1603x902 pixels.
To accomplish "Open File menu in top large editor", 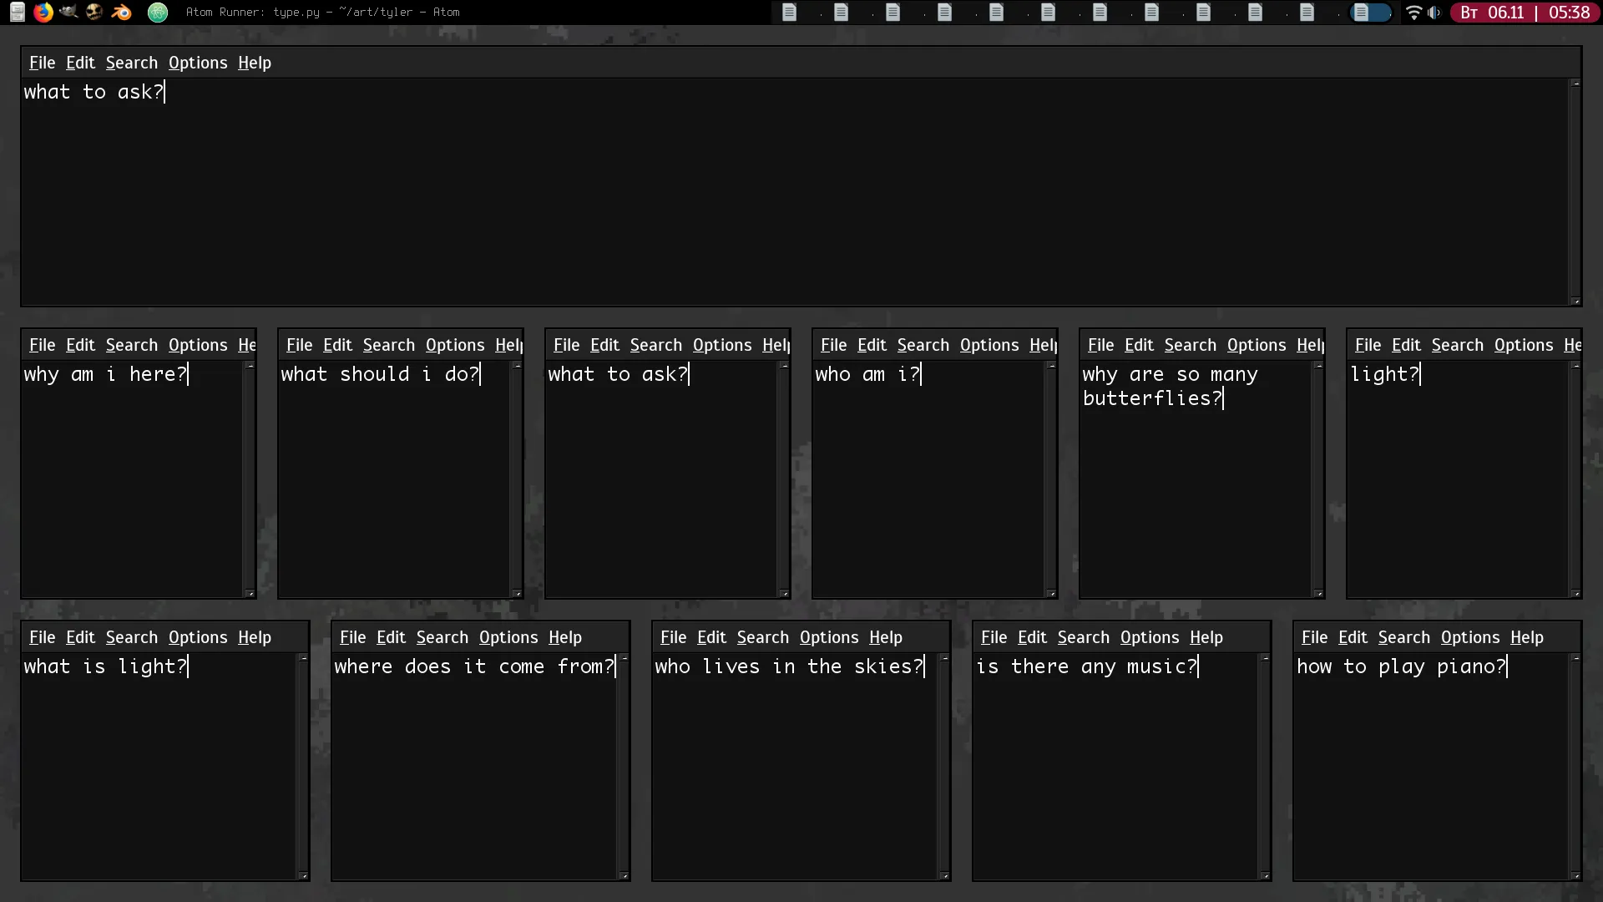I will (x=42, y=63).
